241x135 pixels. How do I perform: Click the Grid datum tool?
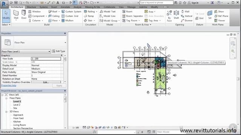pos(199,18)
